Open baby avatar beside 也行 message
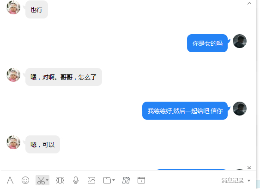 pos(13,7)
